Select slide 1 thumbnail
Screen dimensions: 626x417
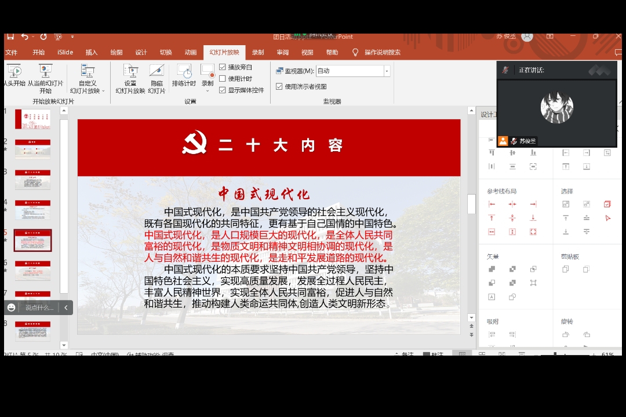[x=32, y=119]
